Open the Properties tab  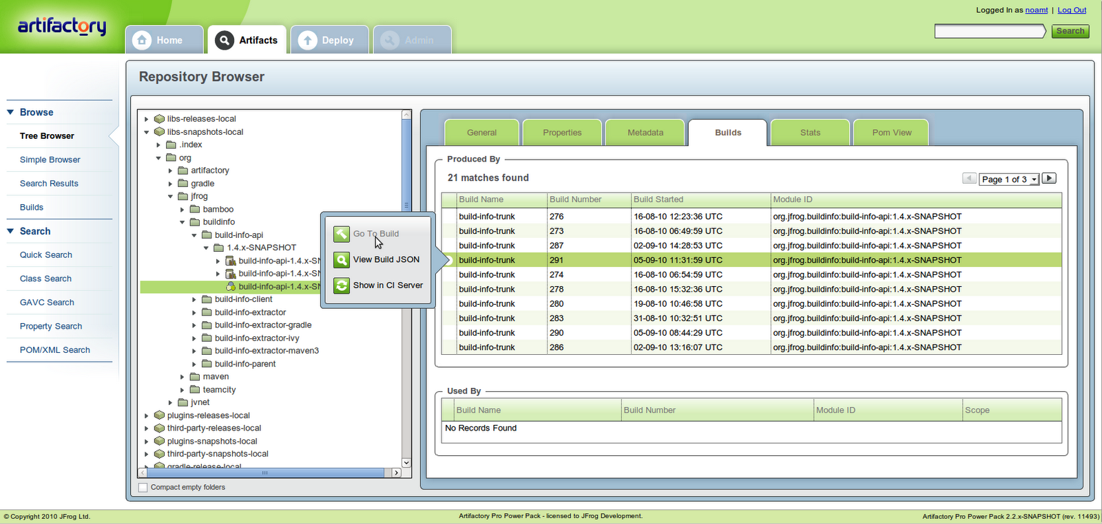coord(562,133)
